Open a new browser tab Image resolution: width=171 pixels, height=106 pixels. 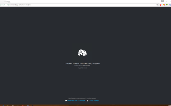point(9,2)
